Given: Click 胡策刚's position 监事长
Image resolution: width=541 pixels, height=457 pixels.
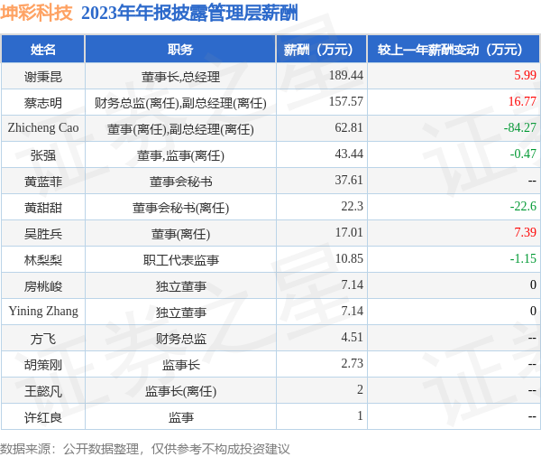Looking at the screenshot, I should point(180,365).
